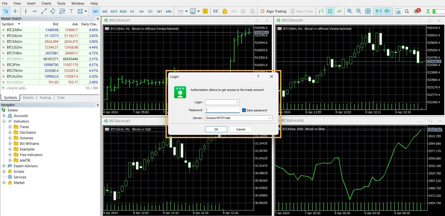The height and width of the screenshot is (216, 445).
Task: Open the Symbol column dropdown arrow
Action: pyautogui.click(x=19, y=24)
